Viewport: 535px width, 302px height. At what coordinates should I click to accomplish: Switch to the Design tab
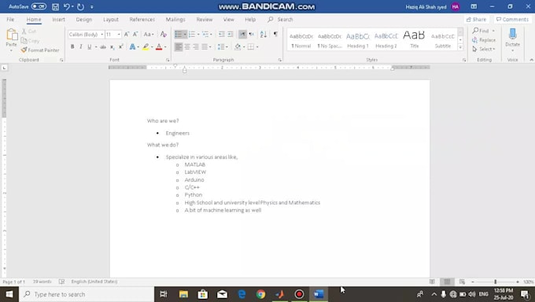point(84,20)
